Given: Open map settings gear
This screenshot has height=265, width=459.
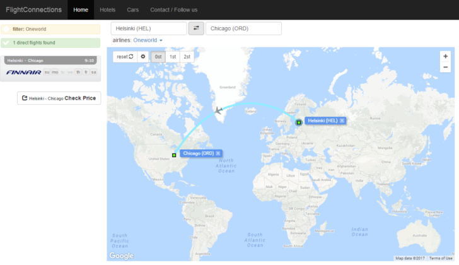Looking at the screenshot, I should click(143, 57).
